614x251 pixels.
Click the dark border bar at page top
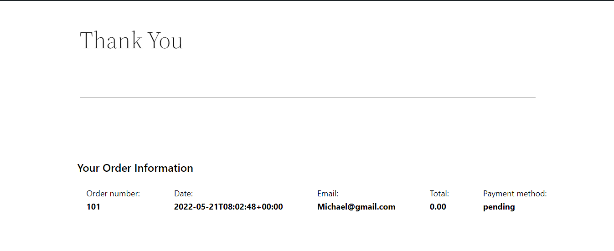pyautogui.click(x=307, y=0)
